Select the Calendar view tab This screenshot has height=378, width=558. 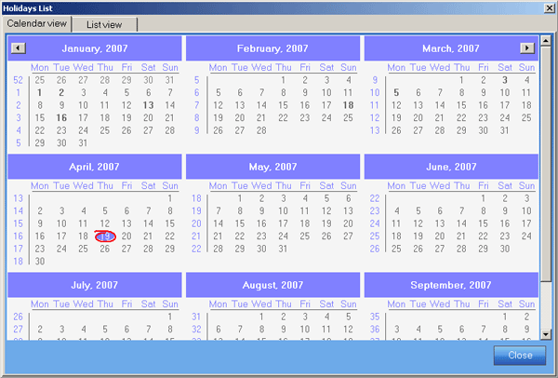point(36,23)
